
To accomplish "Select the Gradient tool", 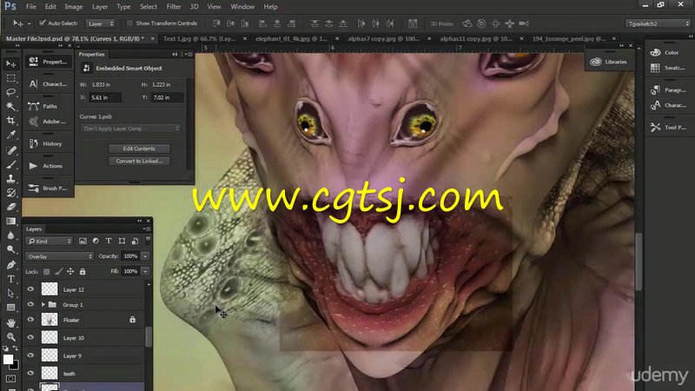I will (11, 222).
